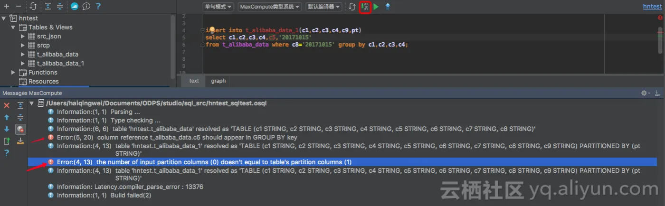The height and width of the screenshot is (206, 665).
Task: Click the blue chart icon in the explorer toolbar
Action: (75, 6)
